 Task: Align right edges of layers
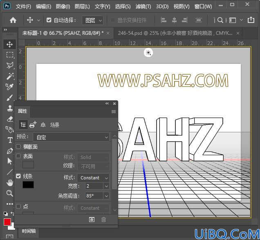184,20
